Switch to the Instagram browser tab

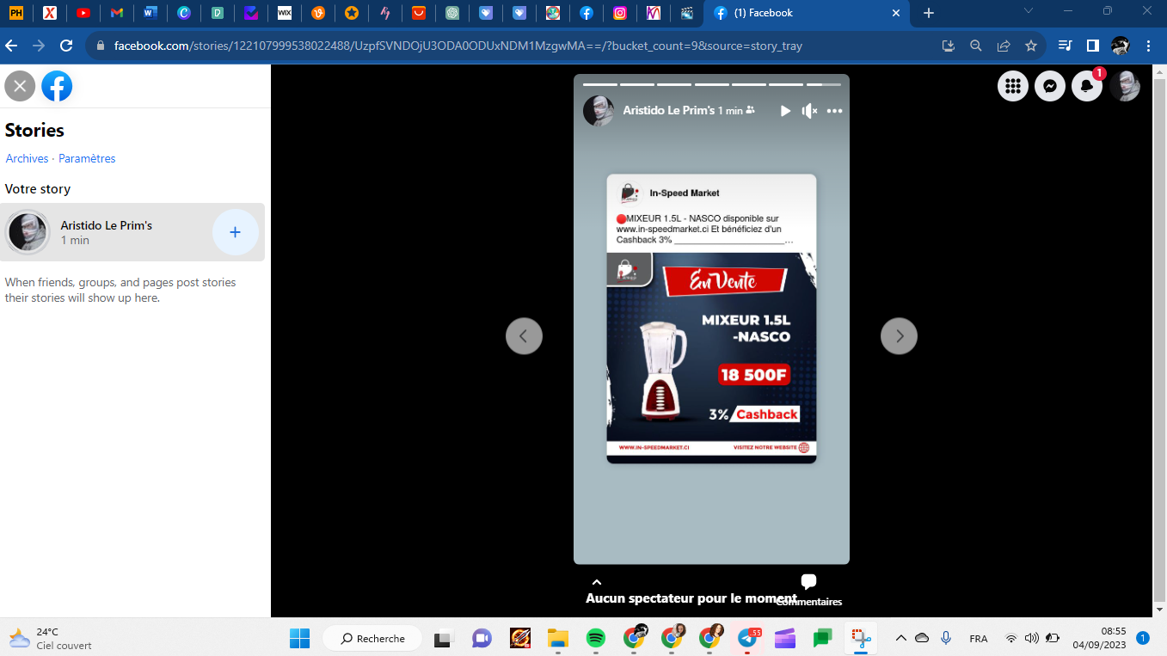point(620,13)
